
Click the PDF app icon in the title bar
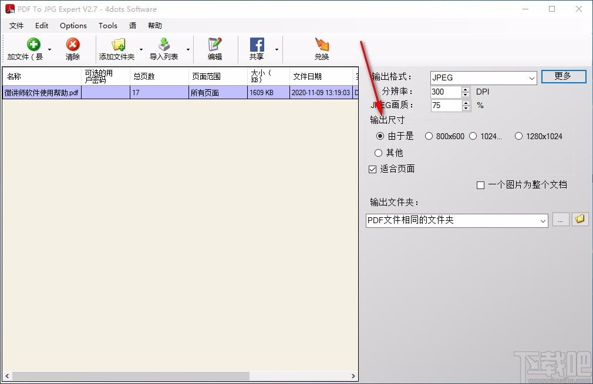(10, 9)
